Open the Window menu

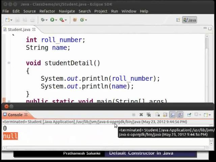pyautogui.click(x=129, y=11)
